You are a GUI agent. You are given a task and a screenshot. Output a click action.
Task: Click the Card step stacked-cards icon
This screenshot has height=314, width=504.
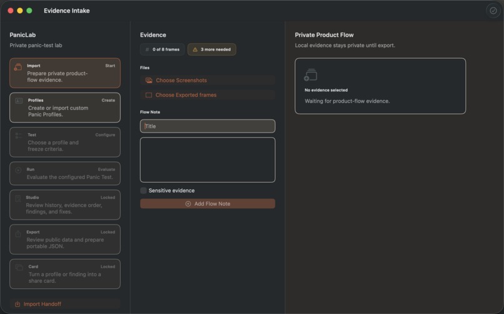[x=19, y=267]
